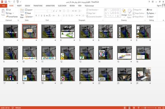The width and height of the screenshot is (165, 109).
Task: Toggle Center paragraph alignment
Action: click(67, 16)
